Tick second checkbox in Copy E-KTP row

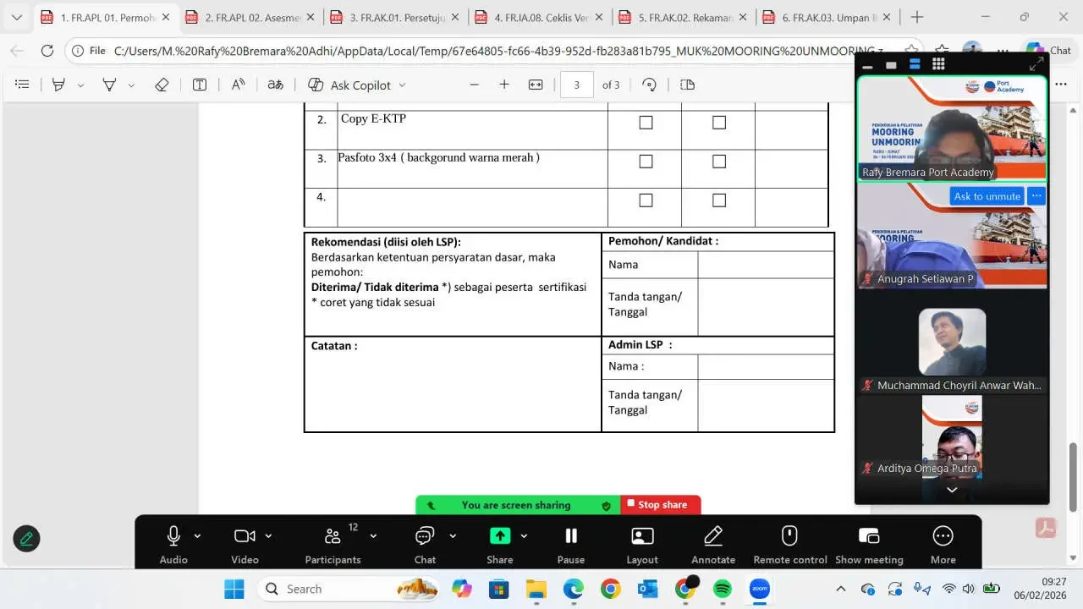pyautogui.click(x=719, y=123)
